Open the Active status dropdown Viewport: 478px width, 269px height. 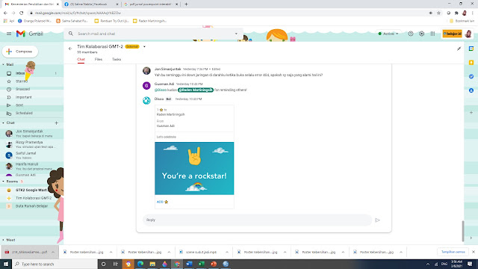388,34
